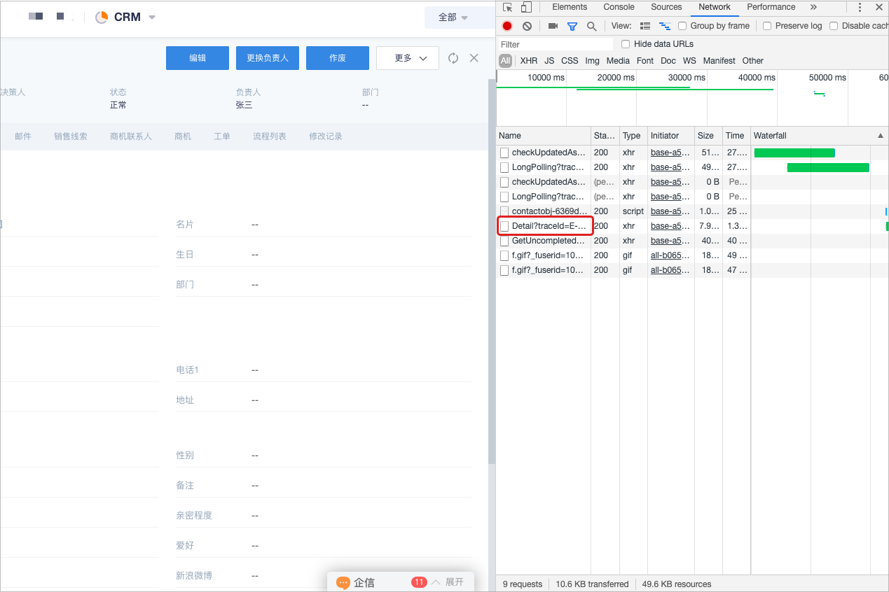Click the 更换负责人 button

click(x=268, y=58)
